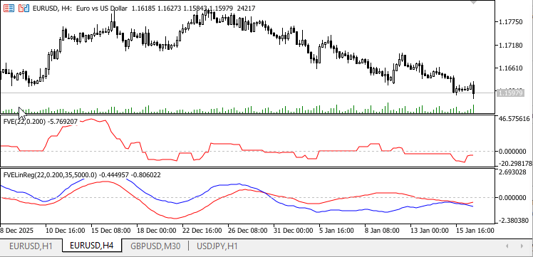Click the 46.575616 FVE scale value
This screenshot has height=257, width=533.
[x=514, y=119]
